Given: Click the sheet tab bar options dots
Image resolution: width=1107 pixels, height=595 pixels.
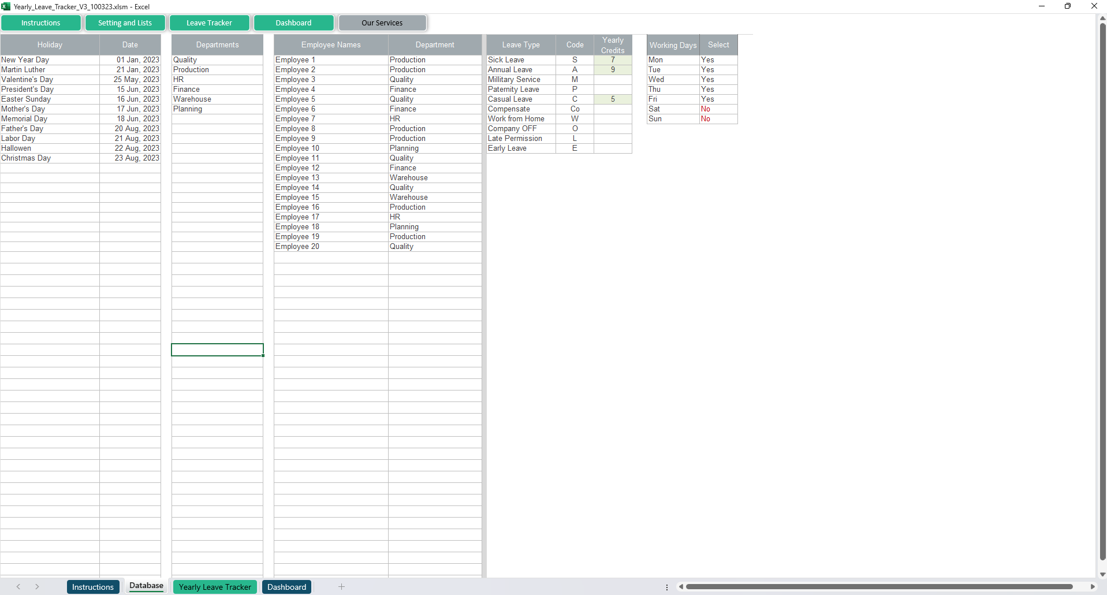Looking at the screenshot, I should click(x=667, y=587).
